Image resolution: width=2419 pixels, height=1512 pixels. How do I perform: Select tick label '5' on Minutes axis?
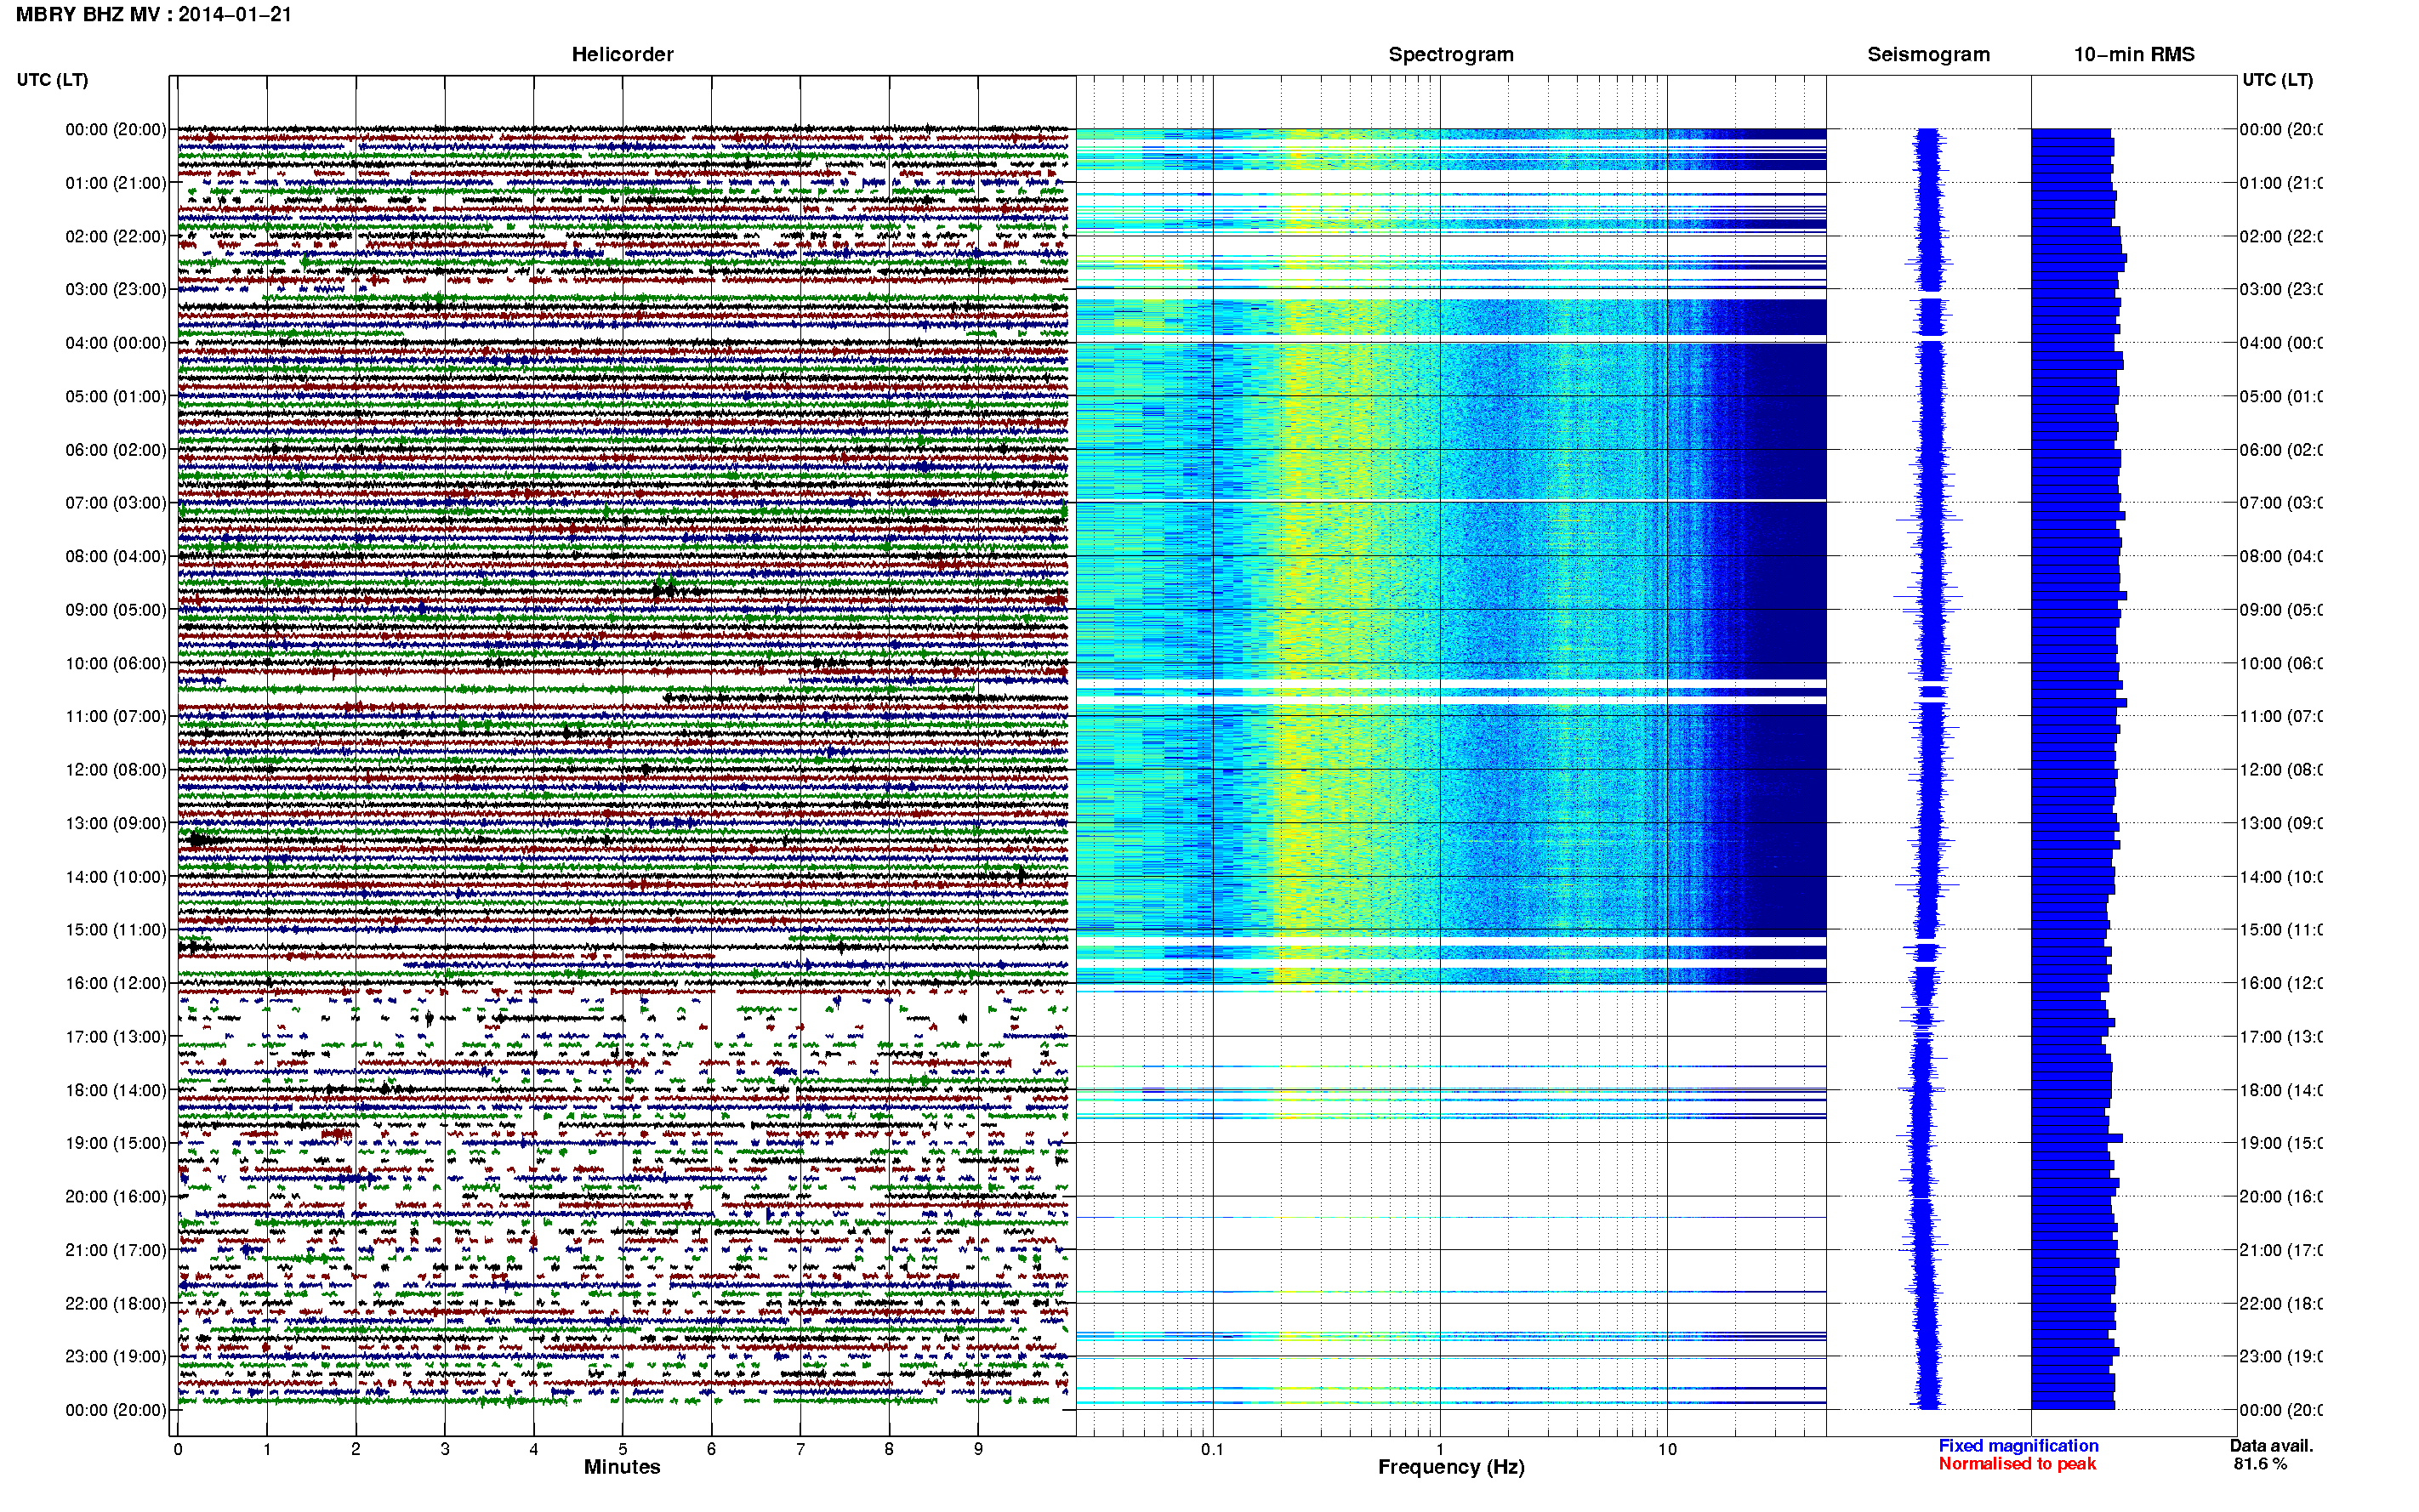coord(623,1449)
